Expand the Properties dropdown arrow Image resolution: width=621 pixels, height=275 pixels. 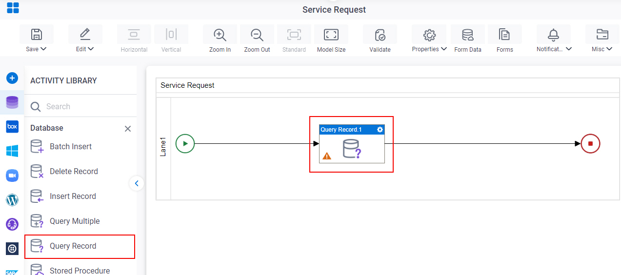click(444, 49)
